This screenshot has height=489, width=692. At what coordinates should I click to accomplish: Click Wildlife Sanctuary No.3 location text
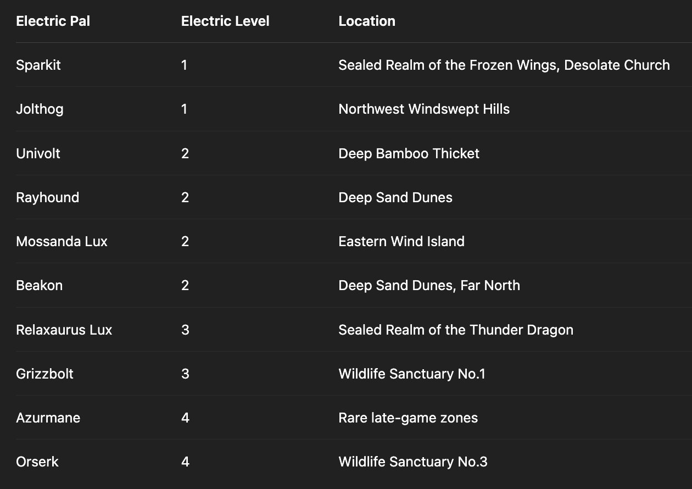[x=413, y=462]
